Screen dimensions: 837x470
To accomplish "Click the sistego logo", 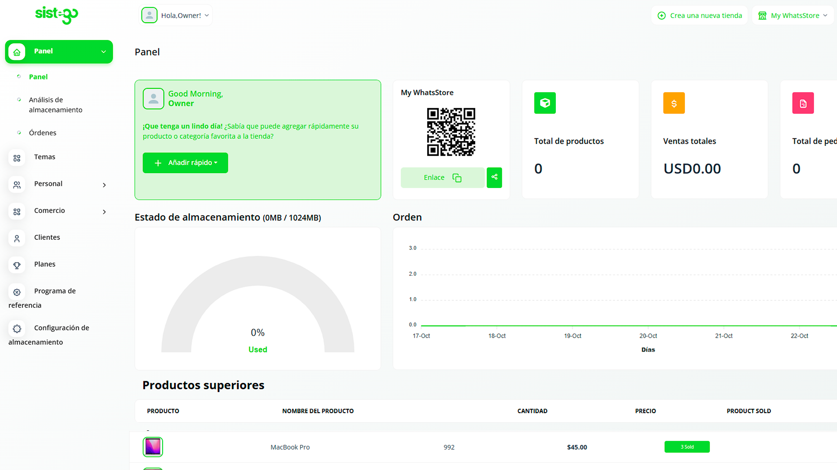I will [x=57, y=15].
